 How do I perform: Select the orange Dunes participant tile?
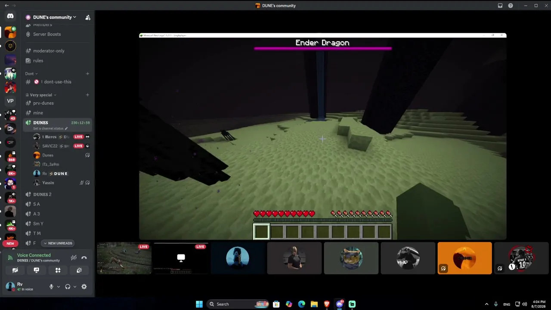(464, 258)
